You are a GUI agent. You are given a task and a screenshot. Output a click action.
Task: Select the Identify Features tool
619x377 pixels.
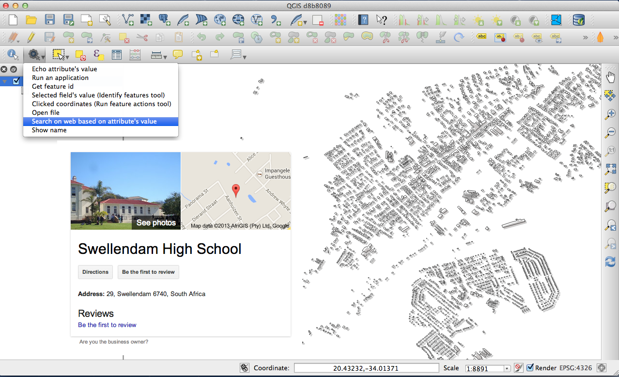coord(12,54)
